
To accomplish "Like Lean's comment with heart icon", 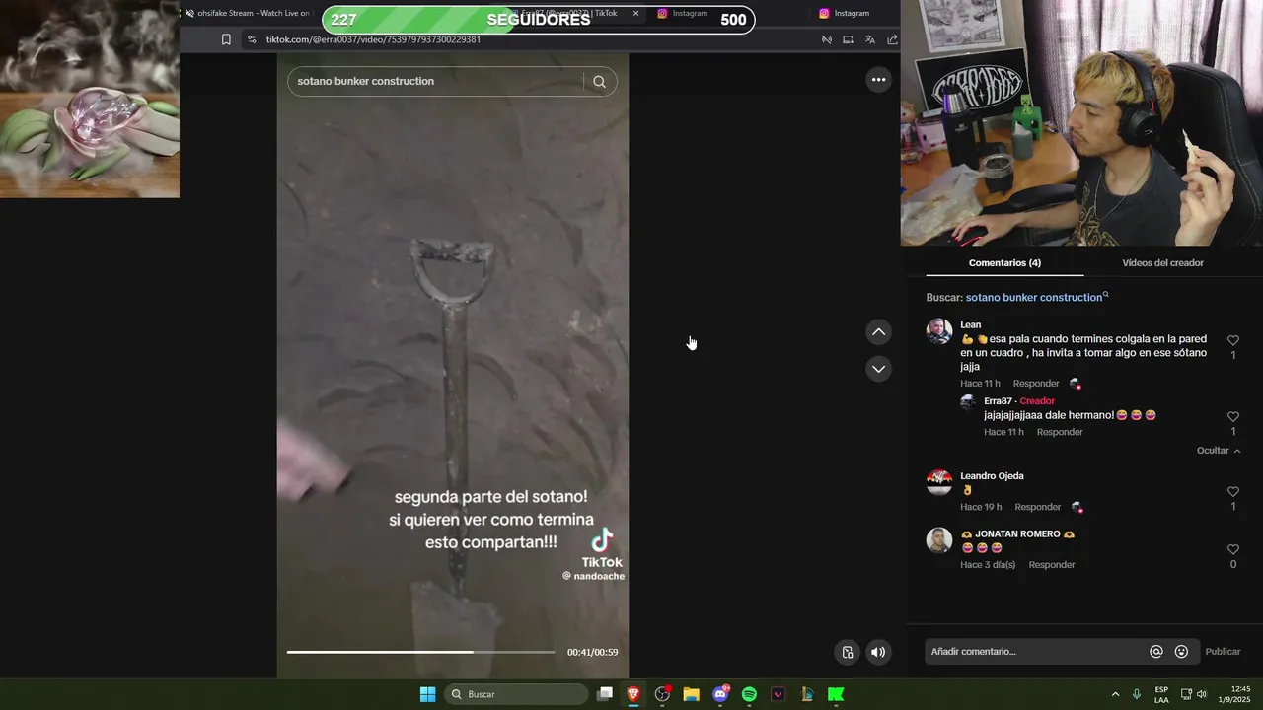I will 1232,340.
